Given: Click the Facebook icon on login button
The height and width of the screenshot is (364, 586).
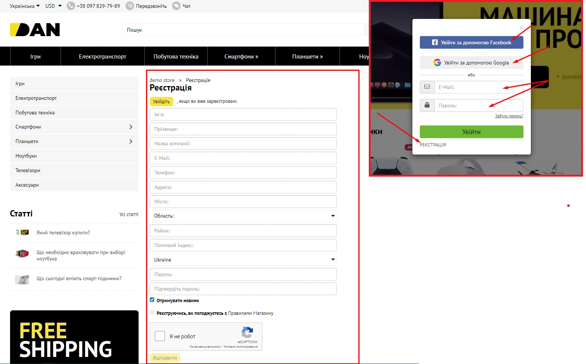Looking at the screenshot, I should coord(435,42).
